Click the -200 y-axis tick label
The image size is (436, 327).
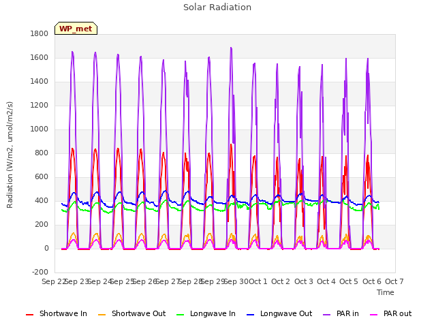(40, 272)
